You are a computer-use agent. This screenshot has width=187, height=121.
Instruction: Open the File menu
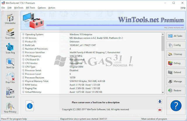pos(3,8)
